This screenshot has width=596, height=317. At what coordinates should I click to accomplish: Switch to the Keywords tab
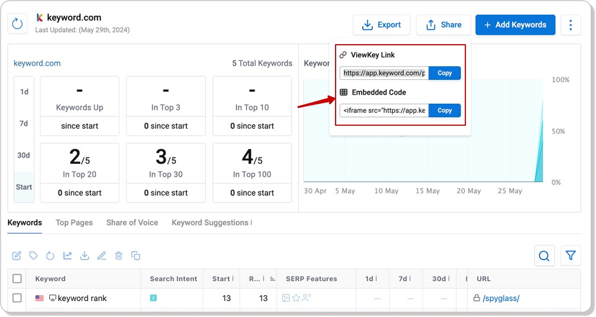pos(25,223)
